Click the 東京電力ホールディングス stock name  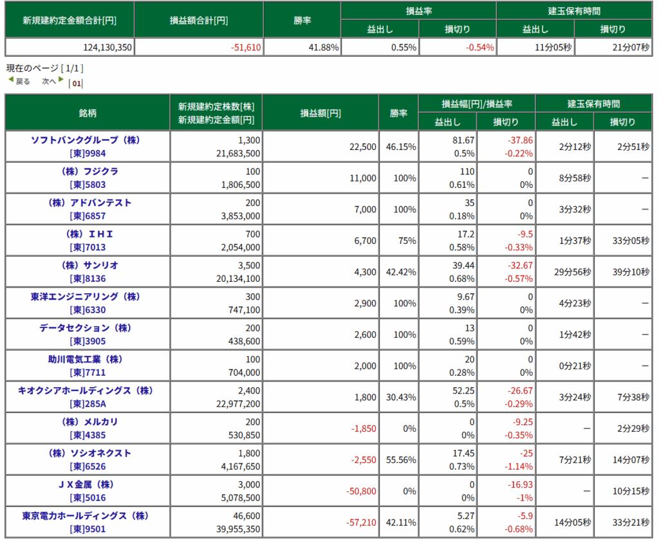(x=86, y=516)
